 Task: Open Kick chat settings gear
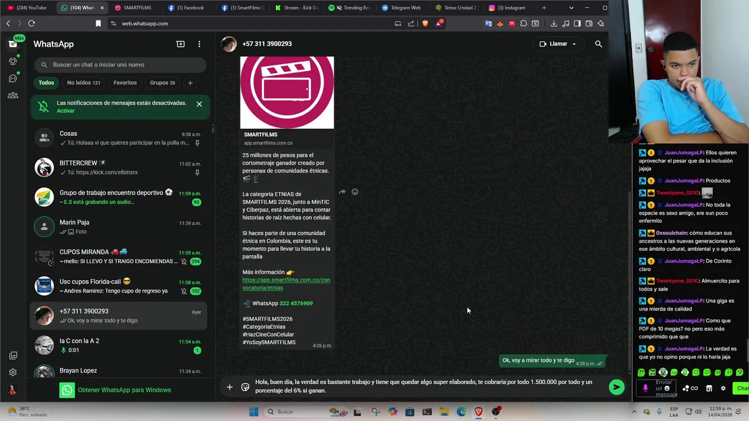point(723,388)
